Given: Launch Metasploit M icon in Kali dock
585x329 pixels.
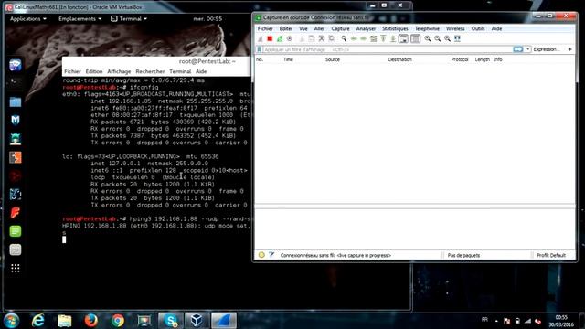Looking at the screenshot, I should tap(16, 120).
